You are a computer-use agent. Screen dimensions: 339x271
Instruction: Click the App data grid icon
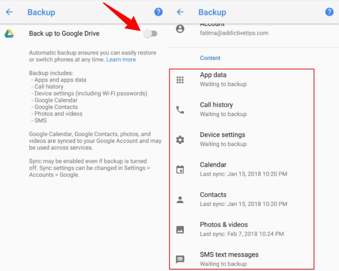coord(180,80)
